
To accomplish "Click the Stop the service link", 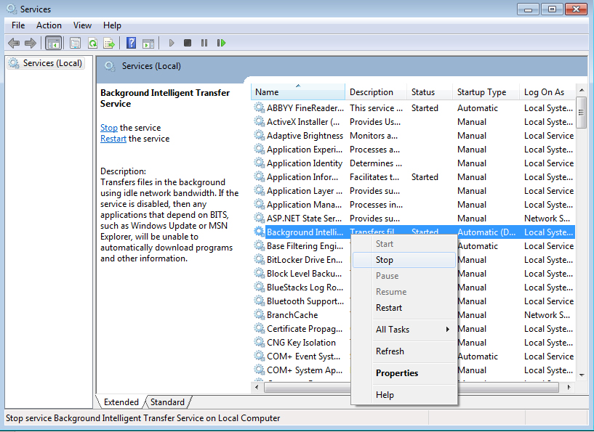I will (109, 128).
